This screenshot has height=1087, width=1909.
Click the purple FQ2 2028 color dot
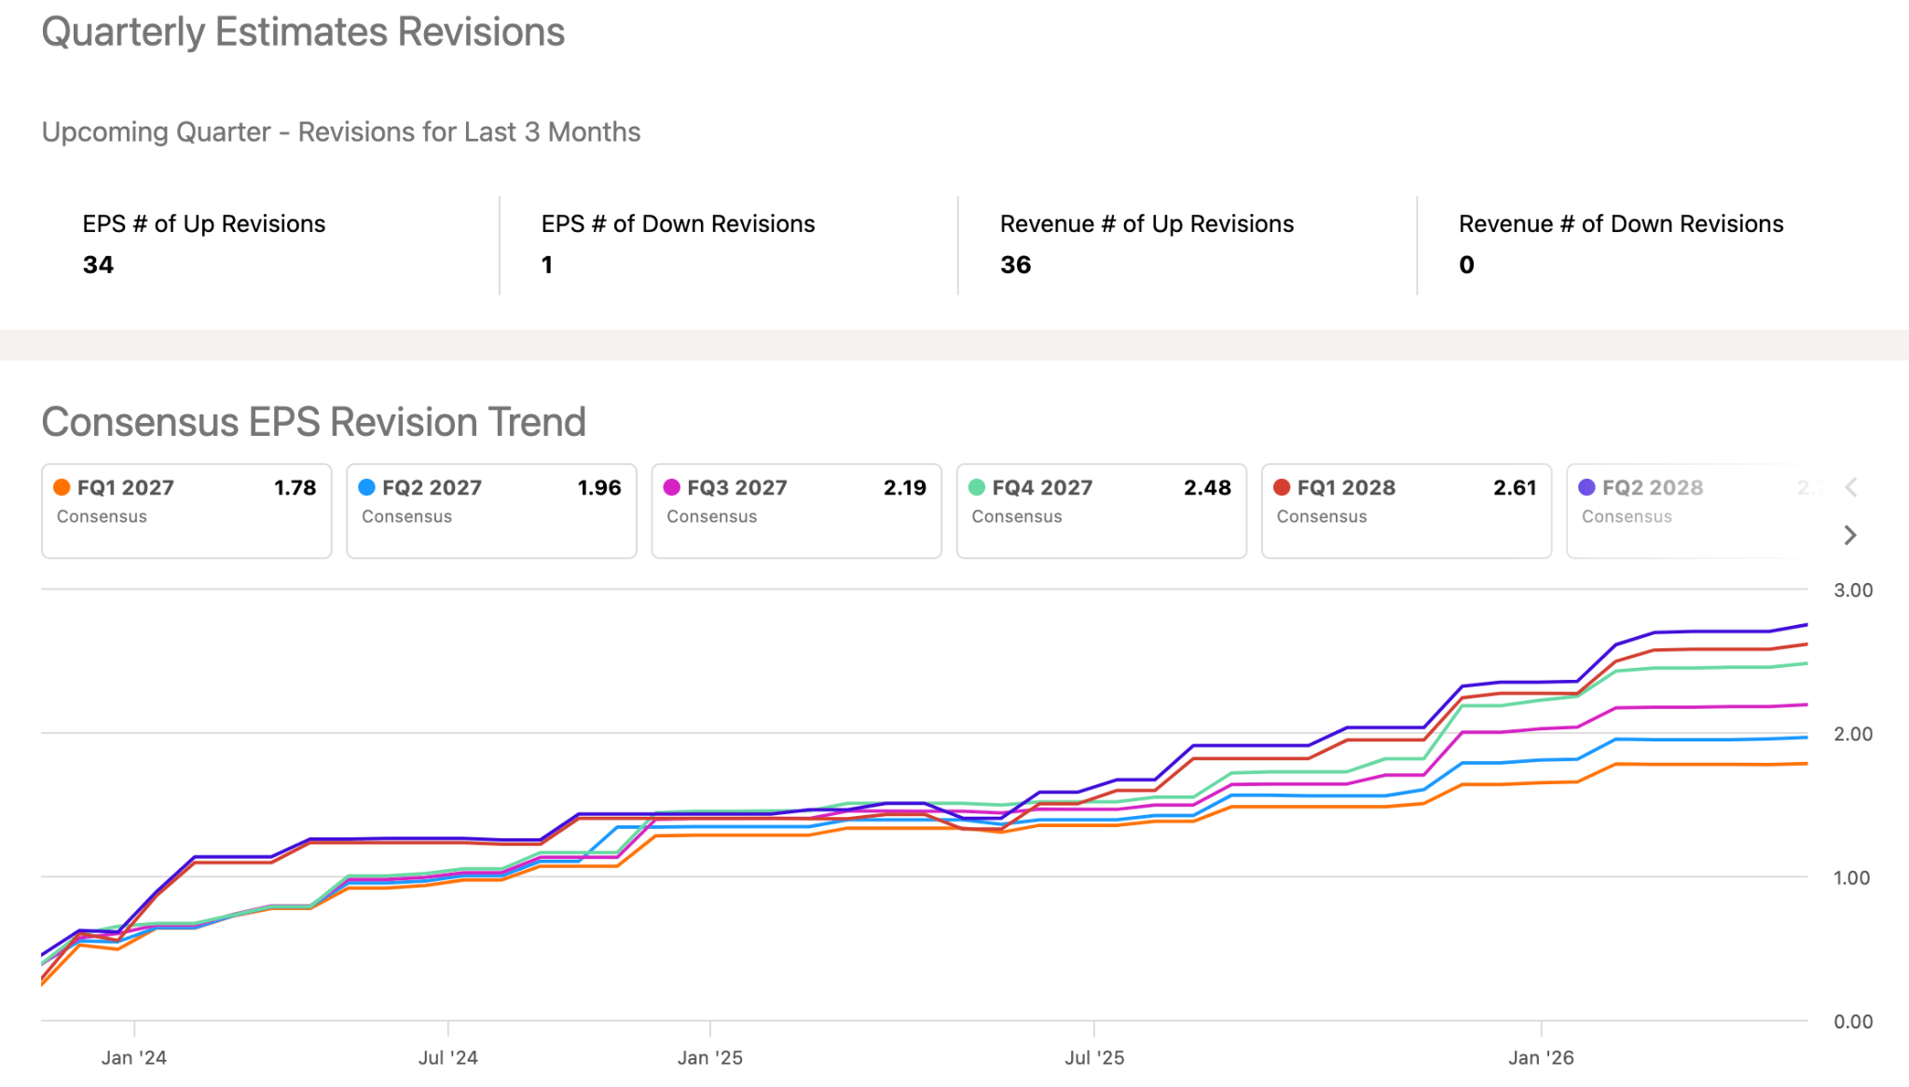[x=1586, y=487]
